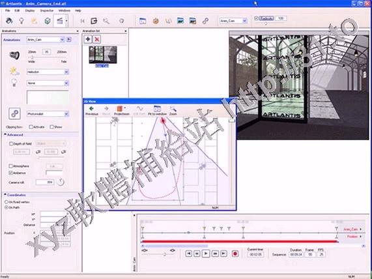Enable the clipping box Show checkbox
Screen dimensions: 372x279
[x=51, y=127]
